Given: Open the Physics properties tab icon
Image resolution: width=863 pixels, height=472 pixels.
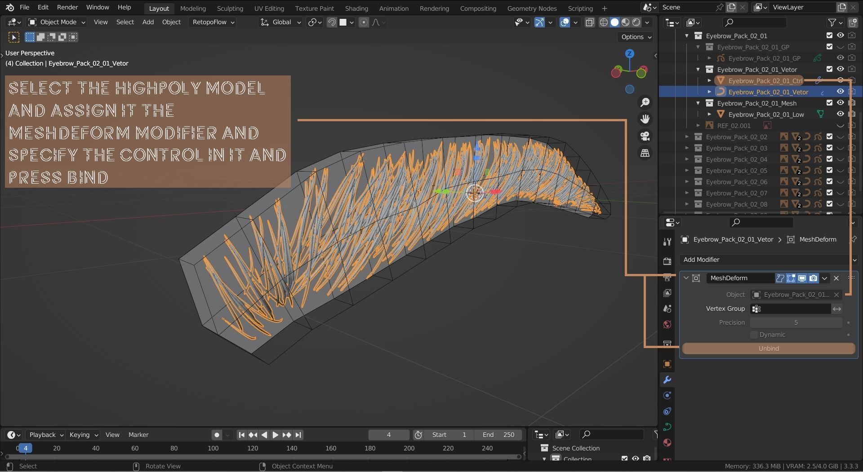Looking at the screenshot, I should [667, 396].
